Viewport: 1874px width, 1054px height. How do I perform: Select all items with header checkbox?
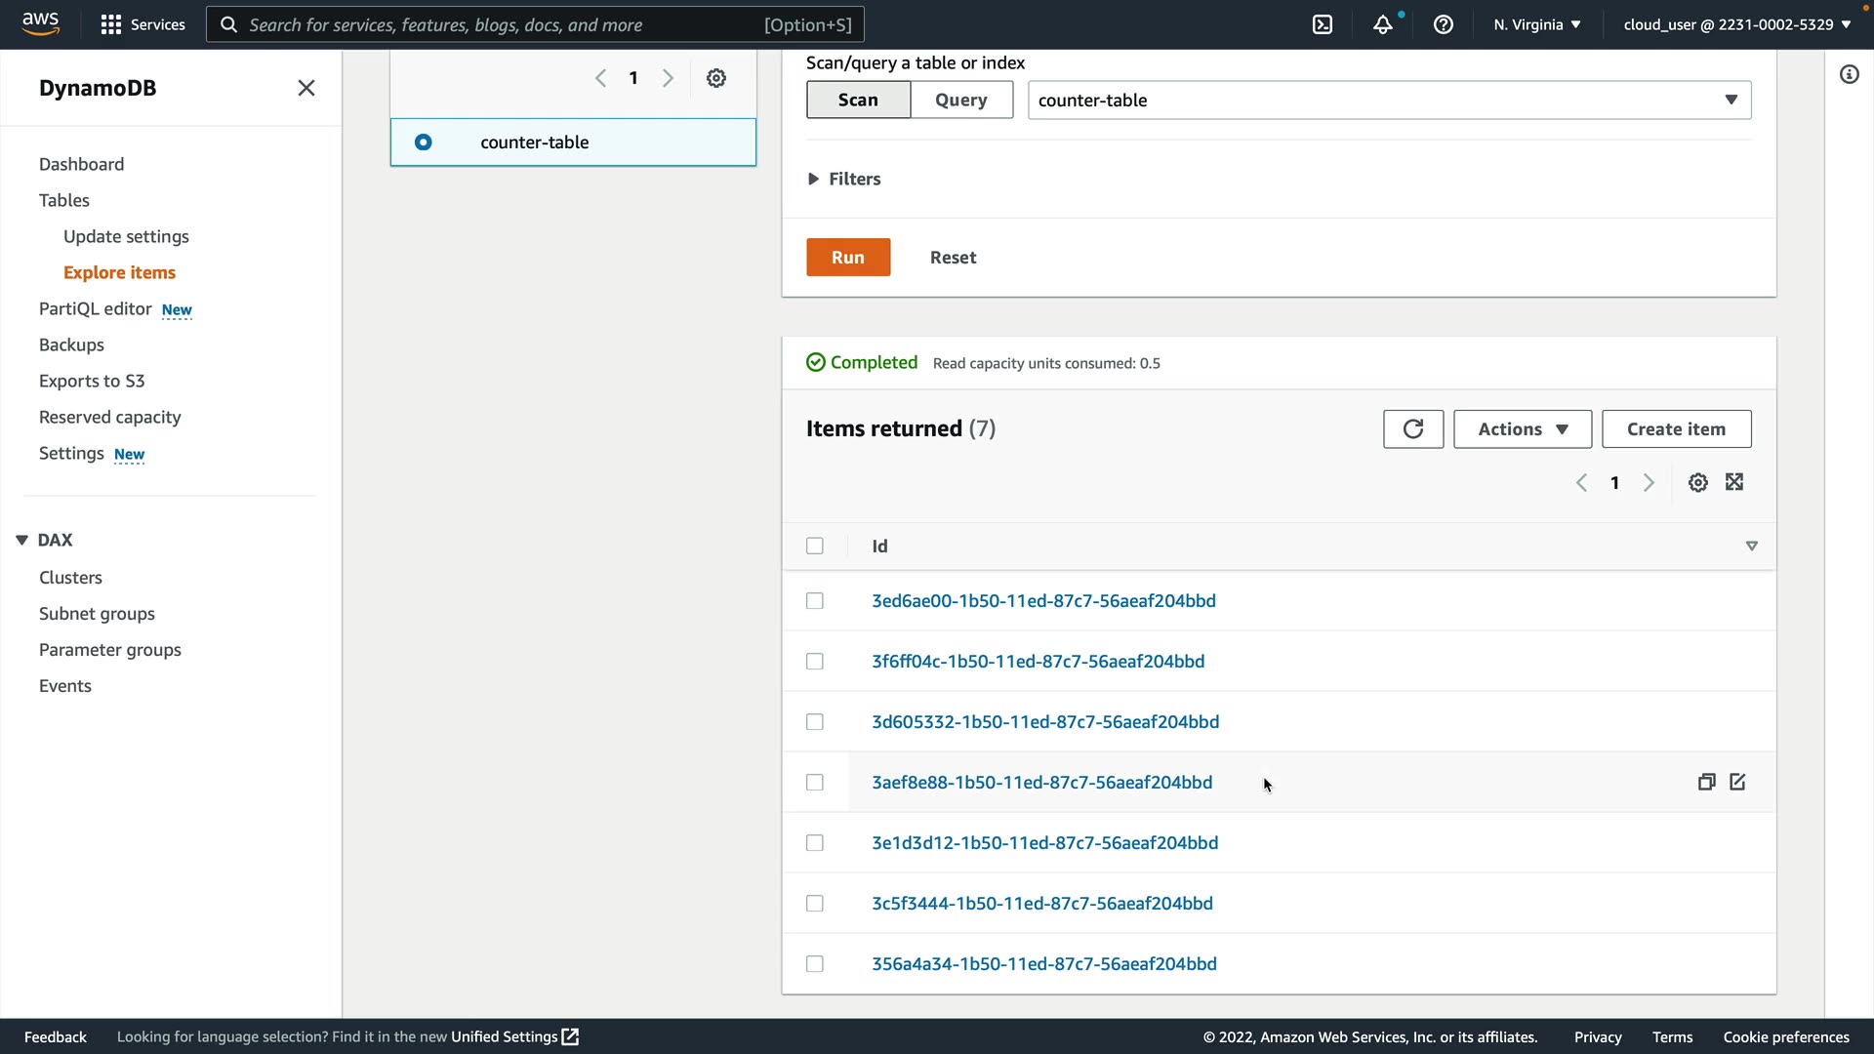[815, 547]
